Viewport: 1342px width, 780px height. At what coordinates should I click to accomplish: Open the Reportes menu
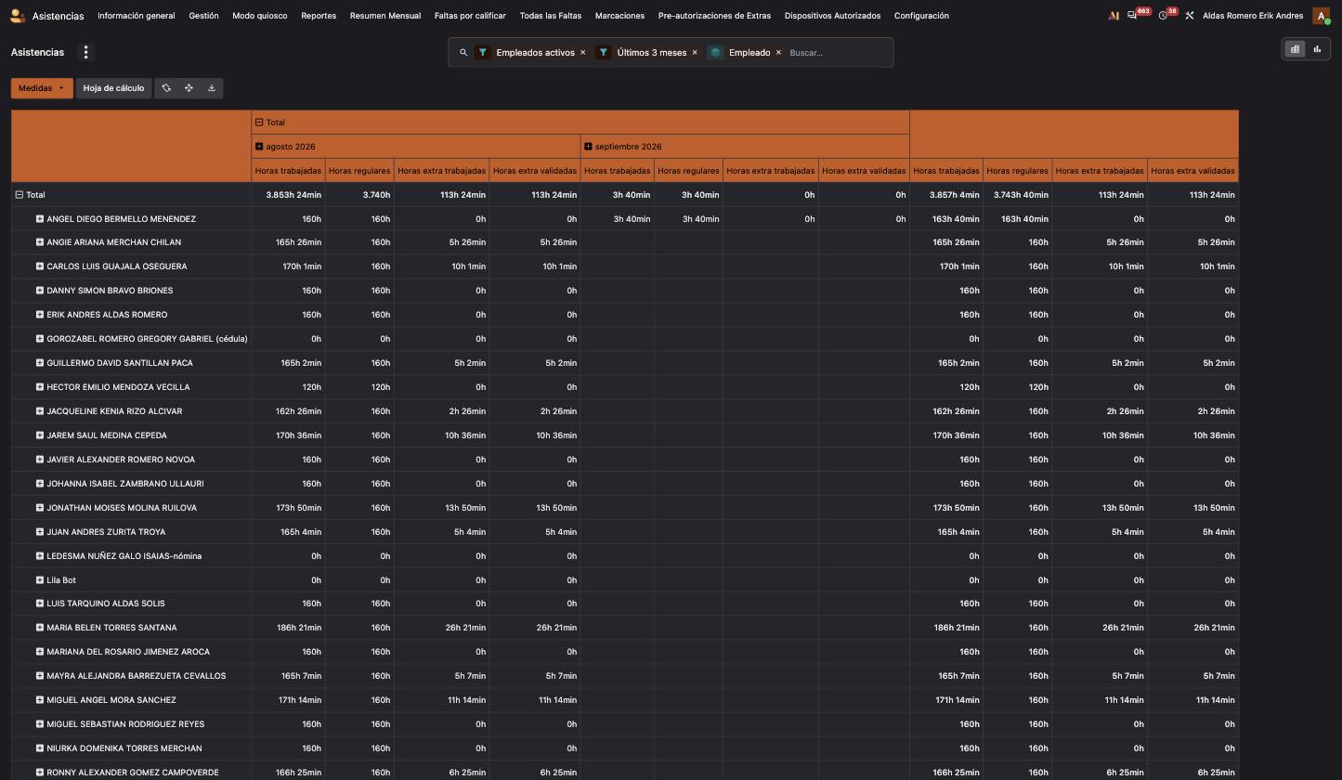point(319,16)
